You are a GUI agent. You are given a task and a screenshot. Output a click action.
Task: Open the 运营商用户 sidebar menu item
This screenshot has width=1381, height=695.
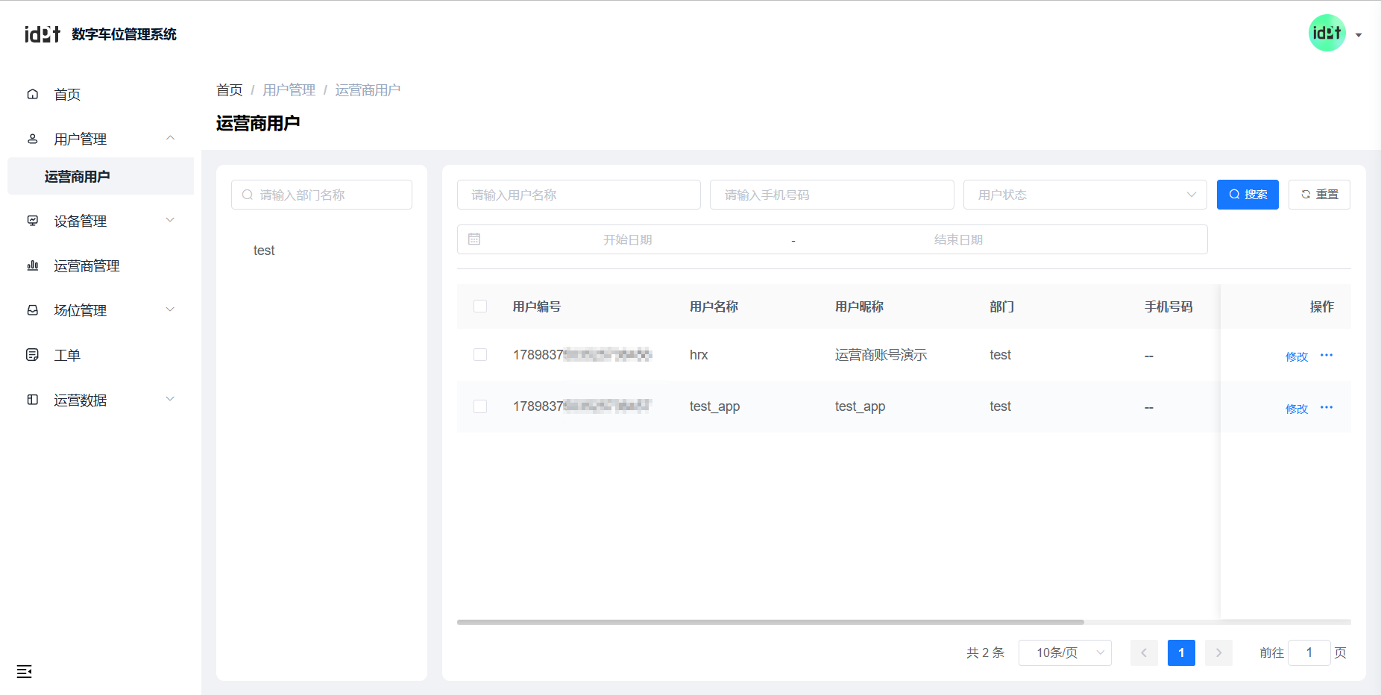[x=78, y=177]
